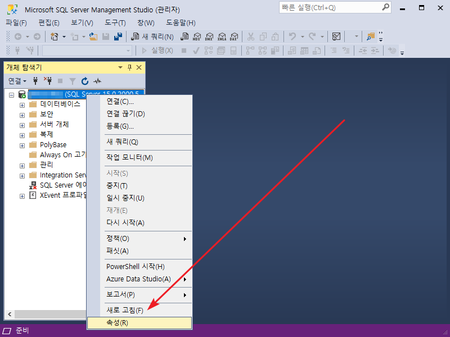Expand the PolyBase folder node
The image size is (450, 337).
(x=22, y=145)
